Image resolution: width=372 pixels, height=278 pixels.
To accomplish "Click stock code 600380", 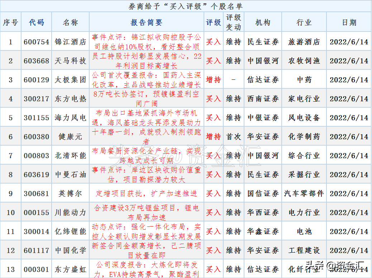I will [x=36, y=137].
